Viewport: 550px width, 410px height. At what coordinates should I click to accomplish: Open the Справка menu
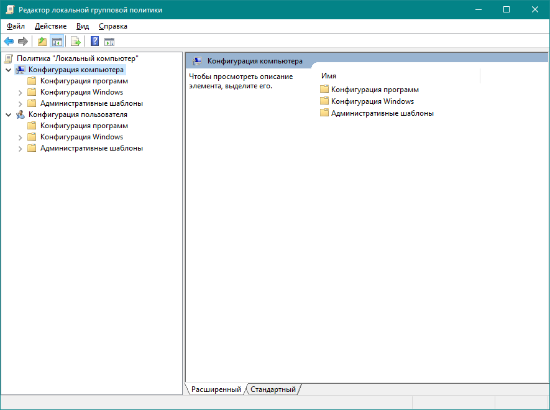113,26
